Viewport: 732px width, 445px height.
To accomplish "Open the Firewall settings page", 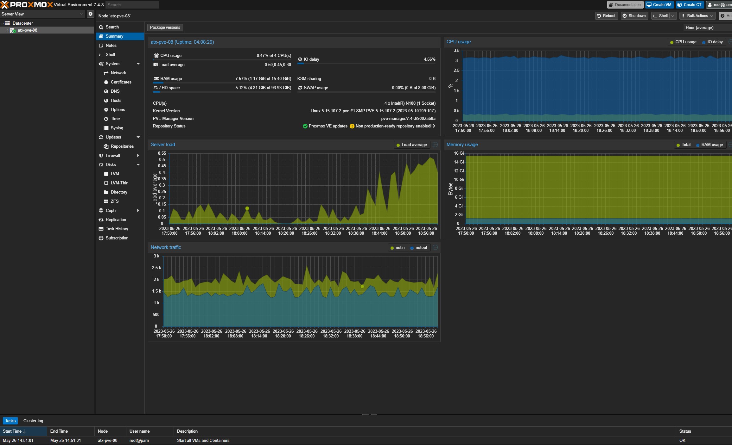I will 113,155.
